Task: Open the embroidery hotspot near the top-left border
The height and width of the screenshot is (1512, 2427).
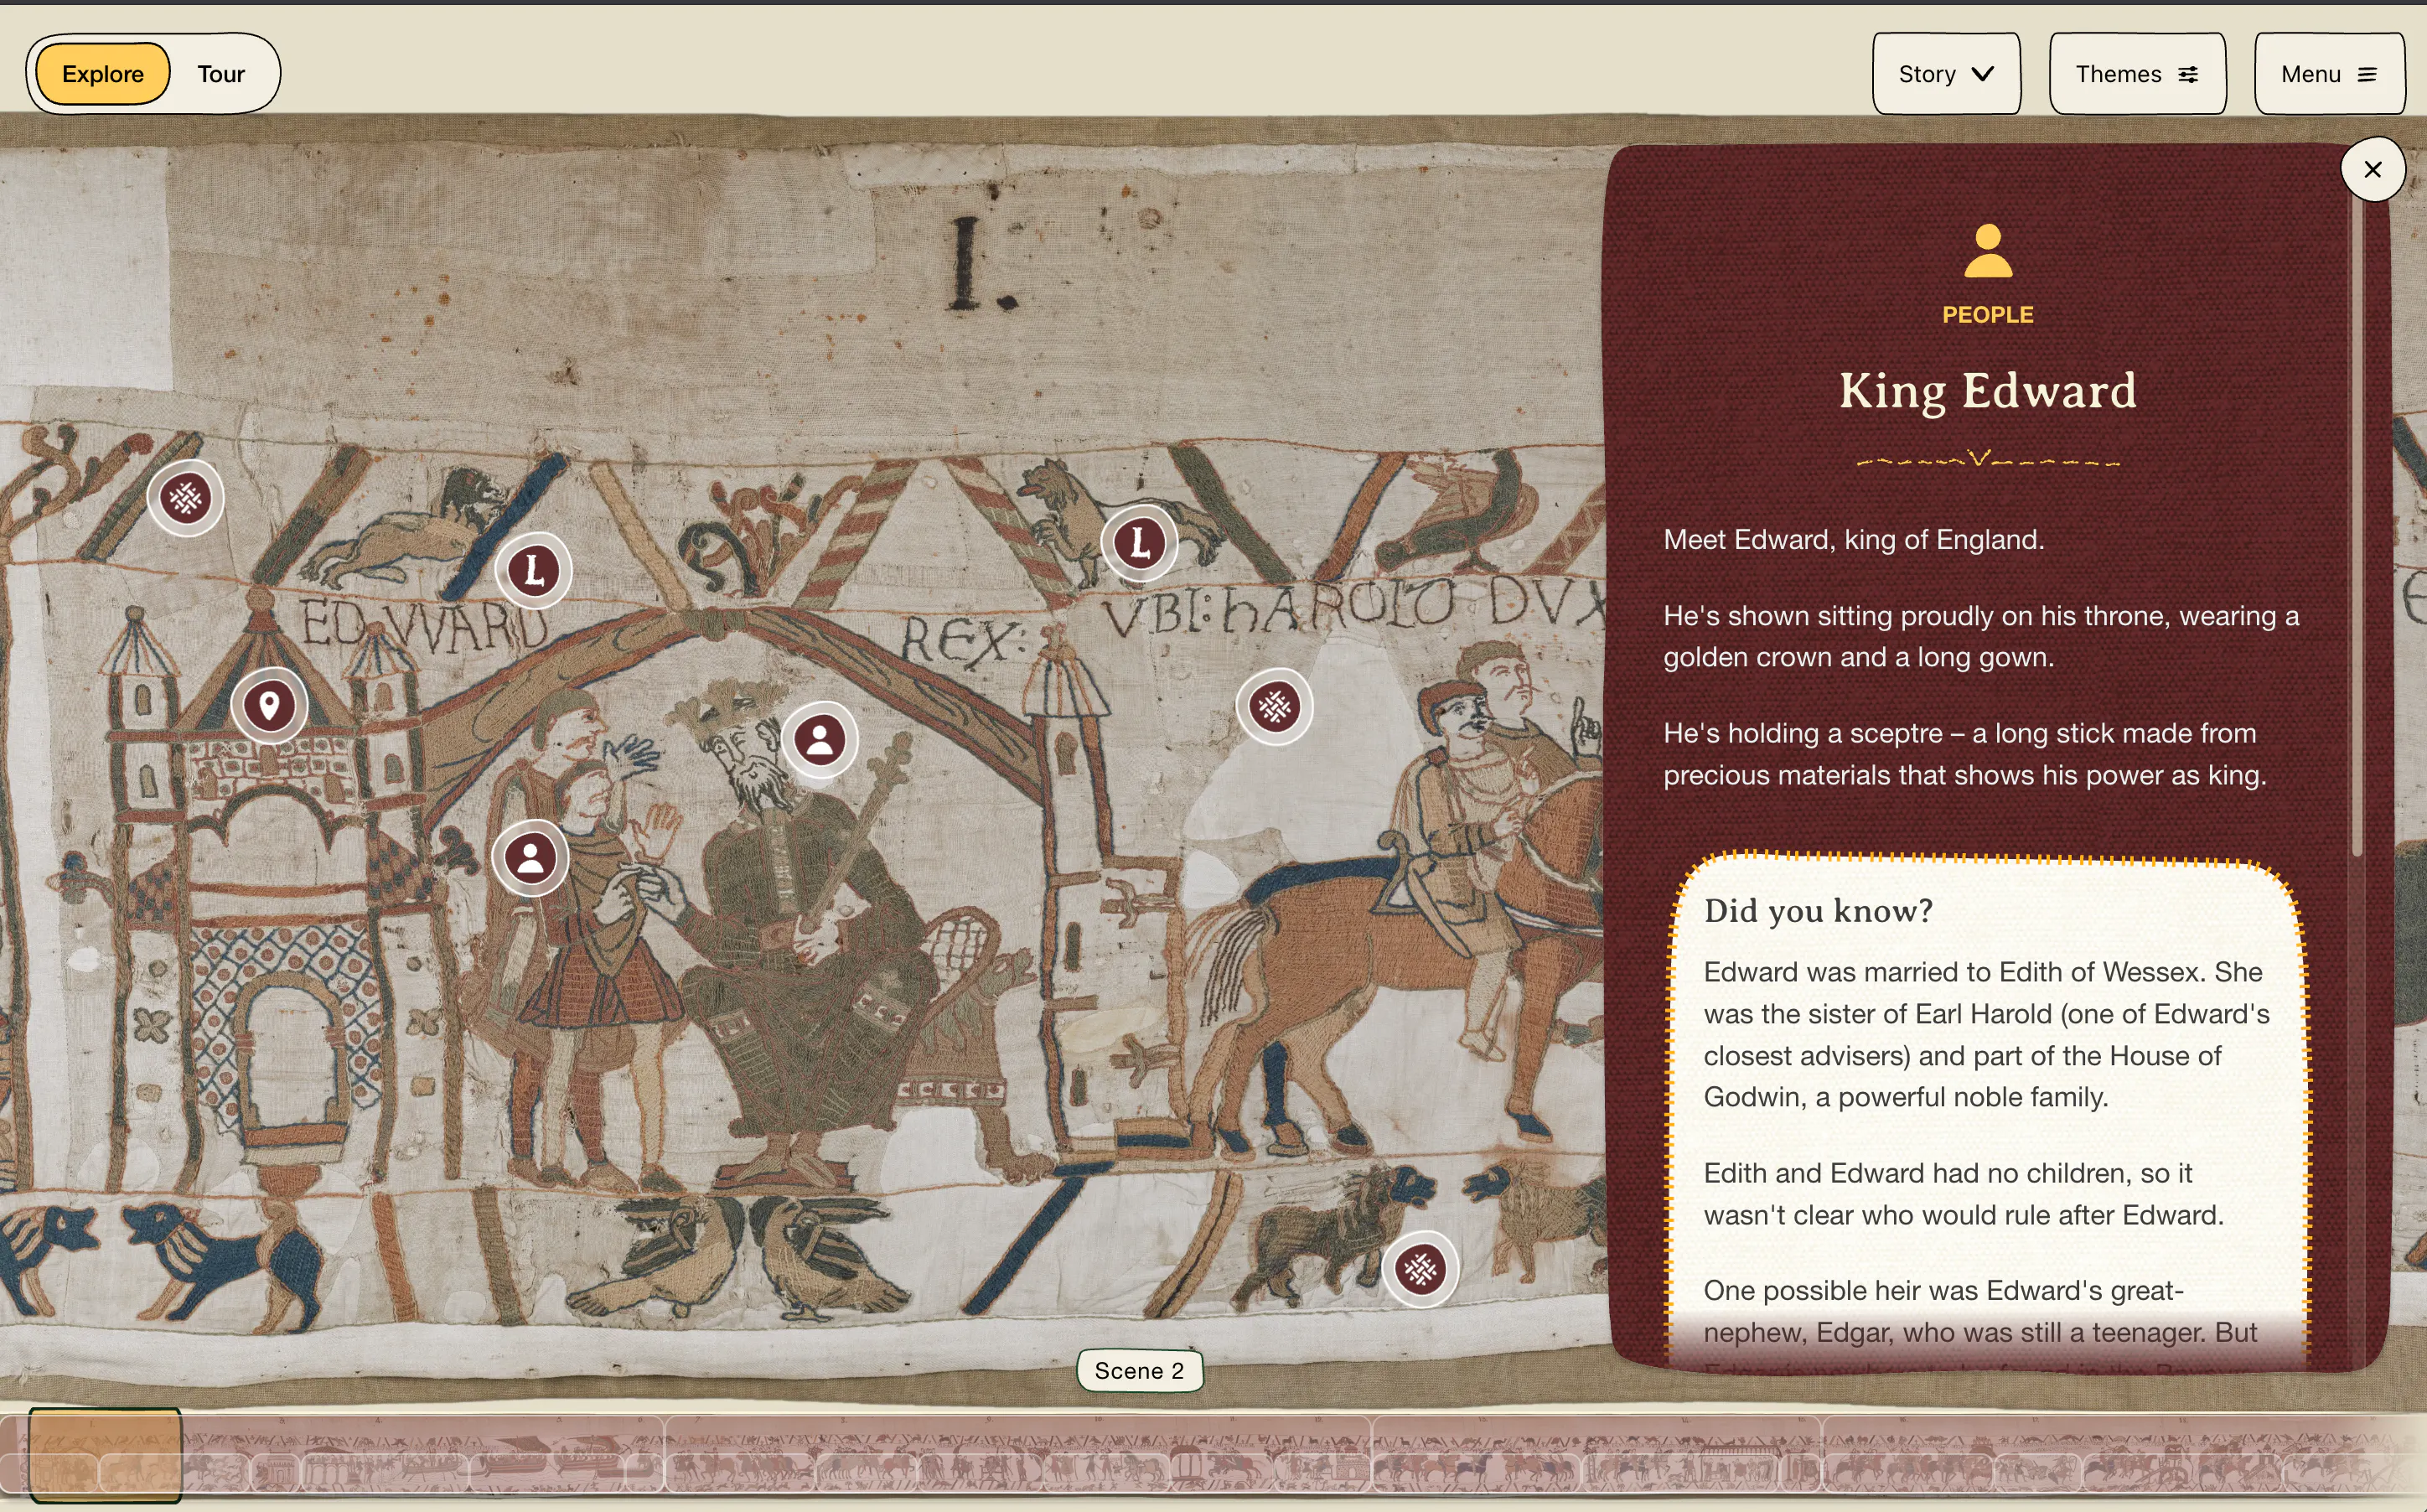Action: 186,498
